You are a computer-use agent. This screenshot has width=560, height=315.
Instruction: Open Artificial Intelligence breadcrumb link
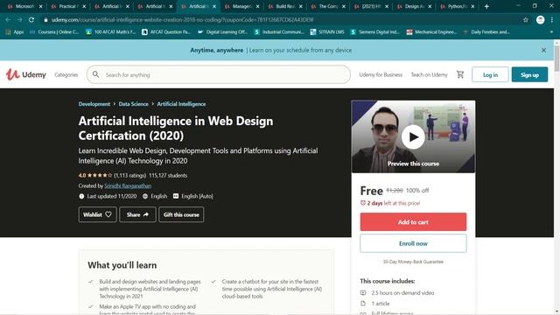tap(181, 104)
